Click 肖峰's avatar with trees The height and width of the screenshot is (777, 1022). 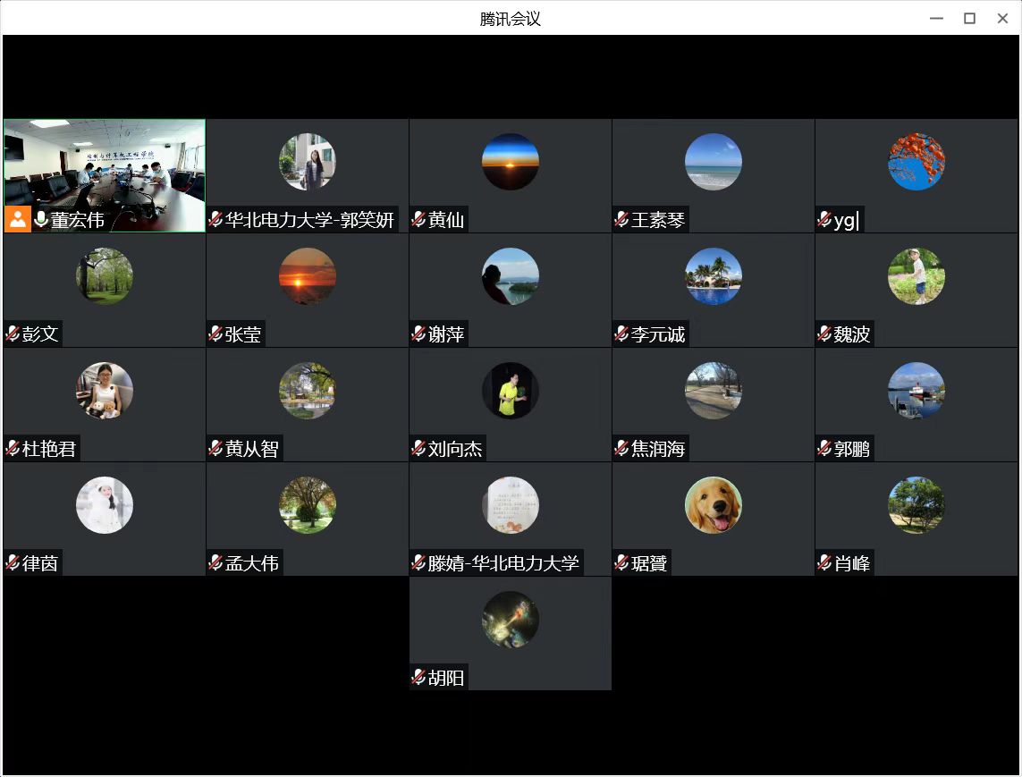[x=916, y=505]
